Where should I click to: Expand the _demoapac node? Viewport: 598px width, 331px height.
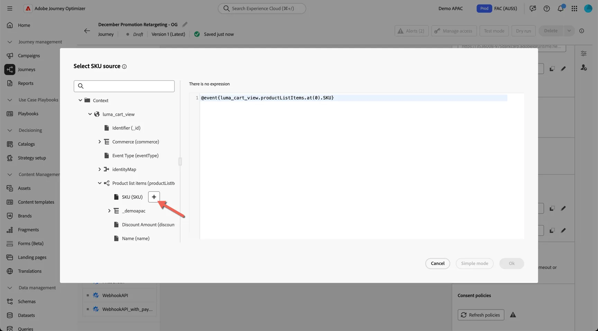point(109,211)
